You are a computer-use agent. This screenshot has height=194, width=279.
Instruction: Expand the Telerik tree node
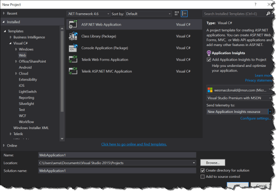[10, 134]
